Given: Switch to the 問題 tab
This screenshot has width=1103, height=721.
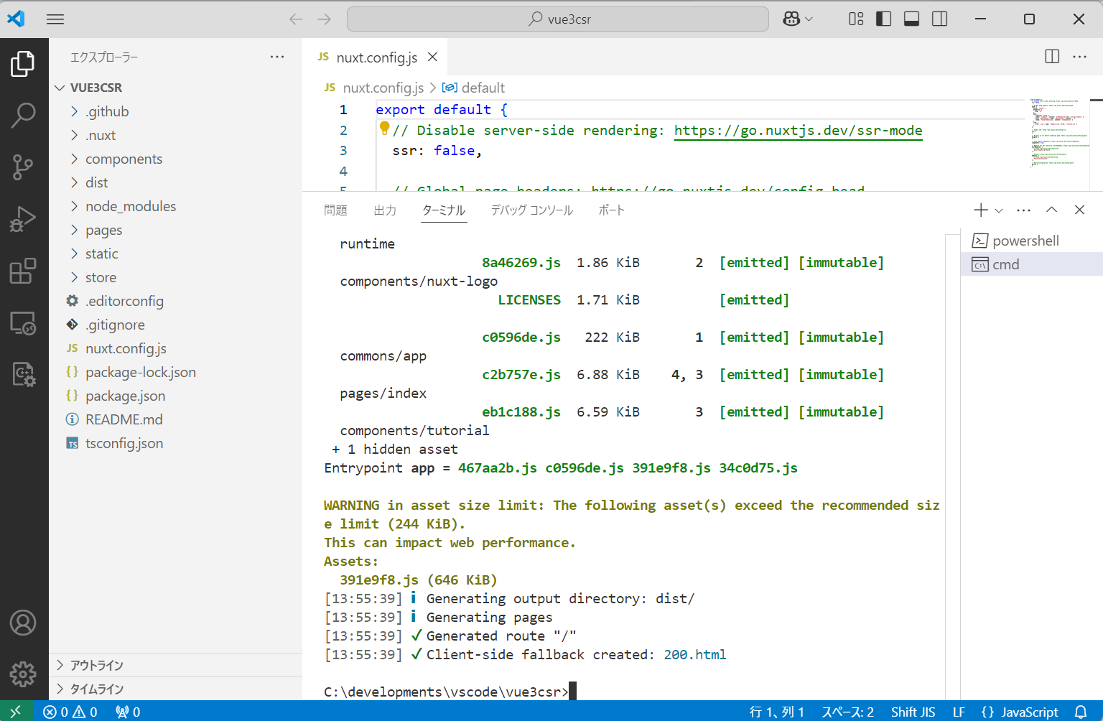Looking at the screenshot, I should [x=336, y=210].
